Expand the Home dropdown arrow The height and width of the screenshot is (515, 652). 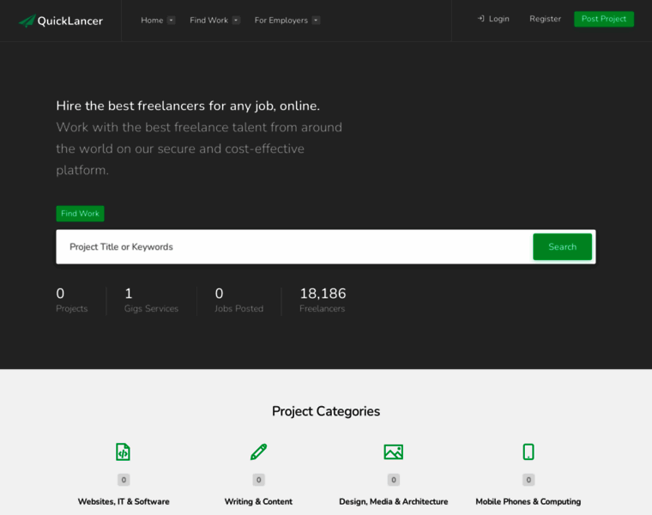click(x=172, y=21)
